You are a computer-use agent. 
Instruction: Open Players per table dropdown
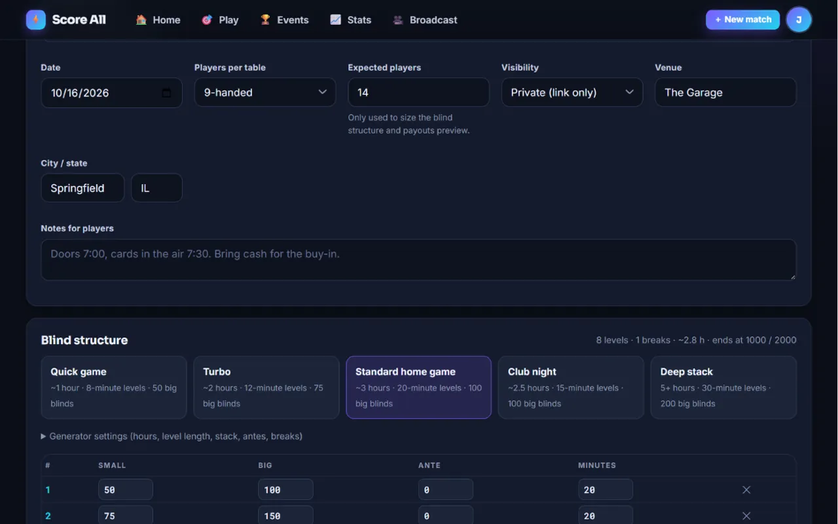click(x=265, y=92)
